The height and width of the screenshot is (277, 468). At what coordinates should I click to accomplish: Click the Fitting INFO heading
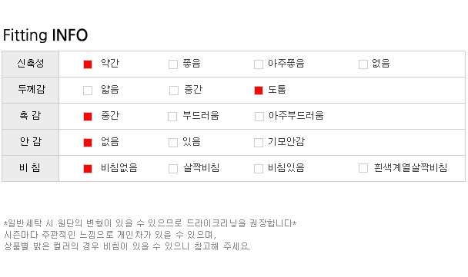pos(45,35)
